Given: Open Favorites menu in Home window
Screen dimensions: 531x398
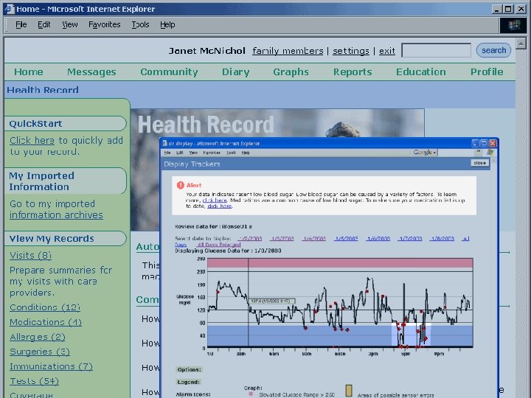Looking at the screenshot, I should pyautogui.click(x=104, y=25).
